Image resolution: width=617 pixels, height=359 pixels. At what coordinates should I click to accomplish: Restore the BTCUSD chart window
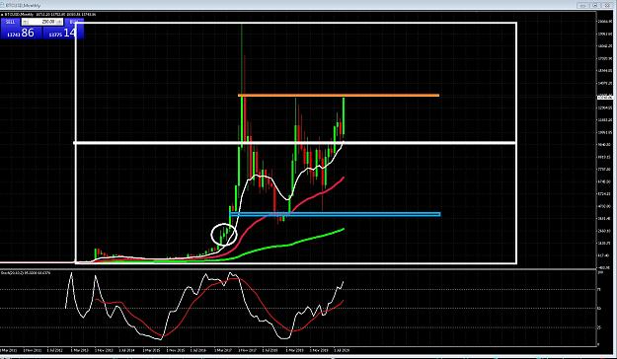click(595, 5)
